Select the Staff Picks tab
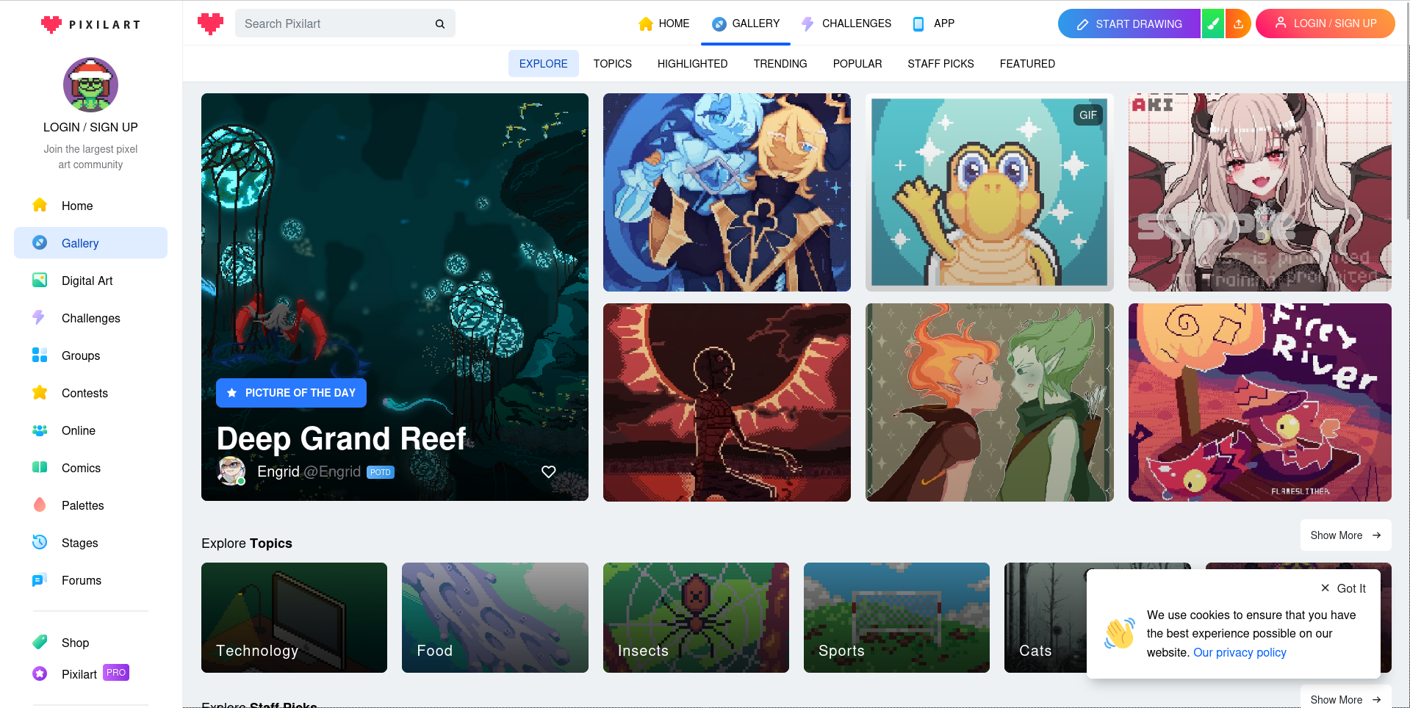 [x=940, y=64]
